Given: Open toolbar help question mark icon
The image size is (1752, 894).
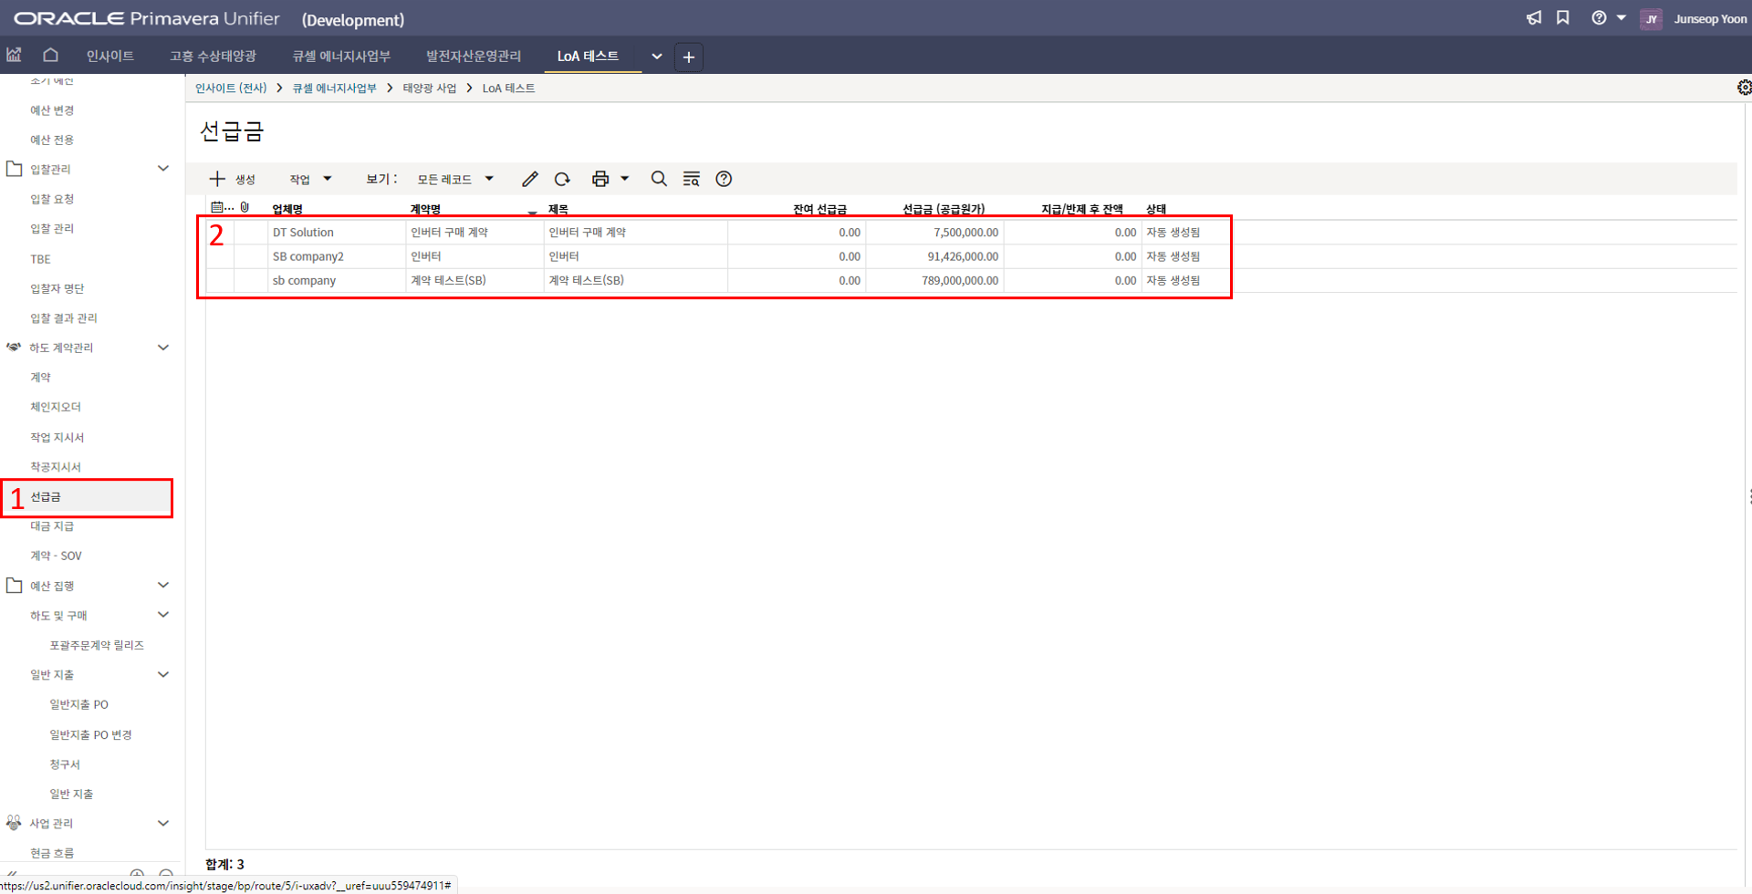Looking at the screenshot, I should (x=724, y=179).
